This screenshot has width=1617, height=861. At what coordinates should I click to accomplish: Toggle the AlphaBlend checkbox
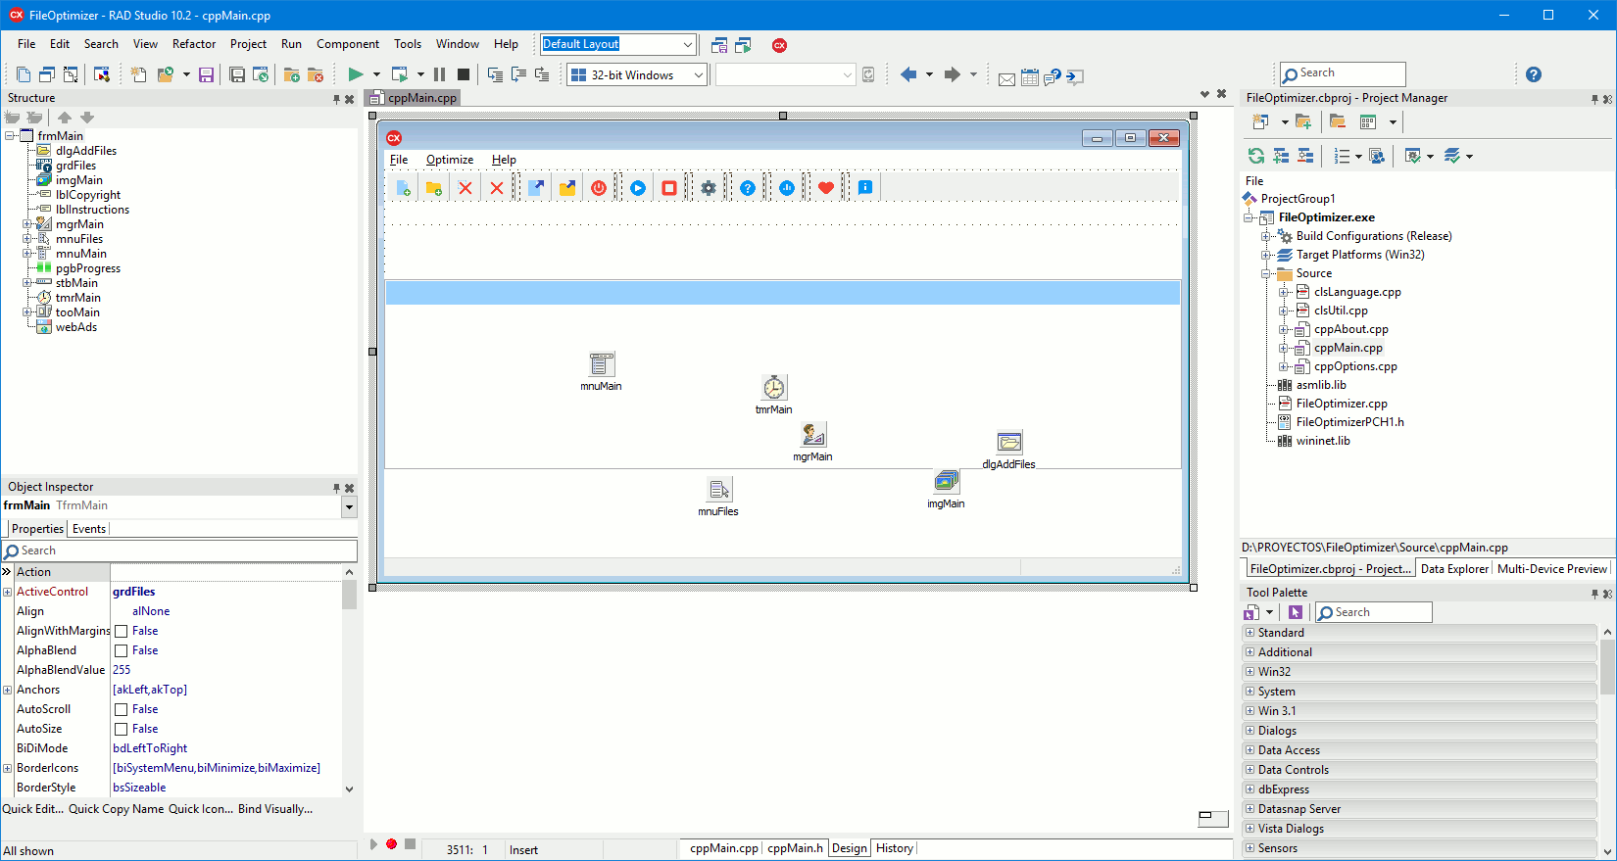(x=122, y=651)
